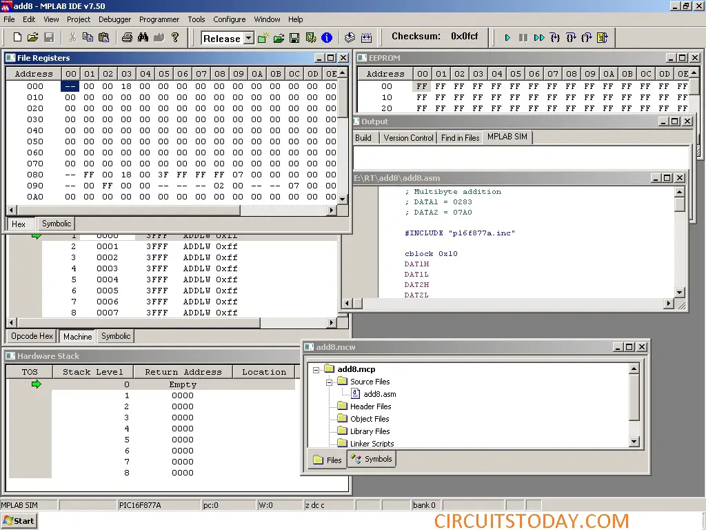Click the Paste clipboard icon
This screenshot has height=530, width=706.
point(103,37)
